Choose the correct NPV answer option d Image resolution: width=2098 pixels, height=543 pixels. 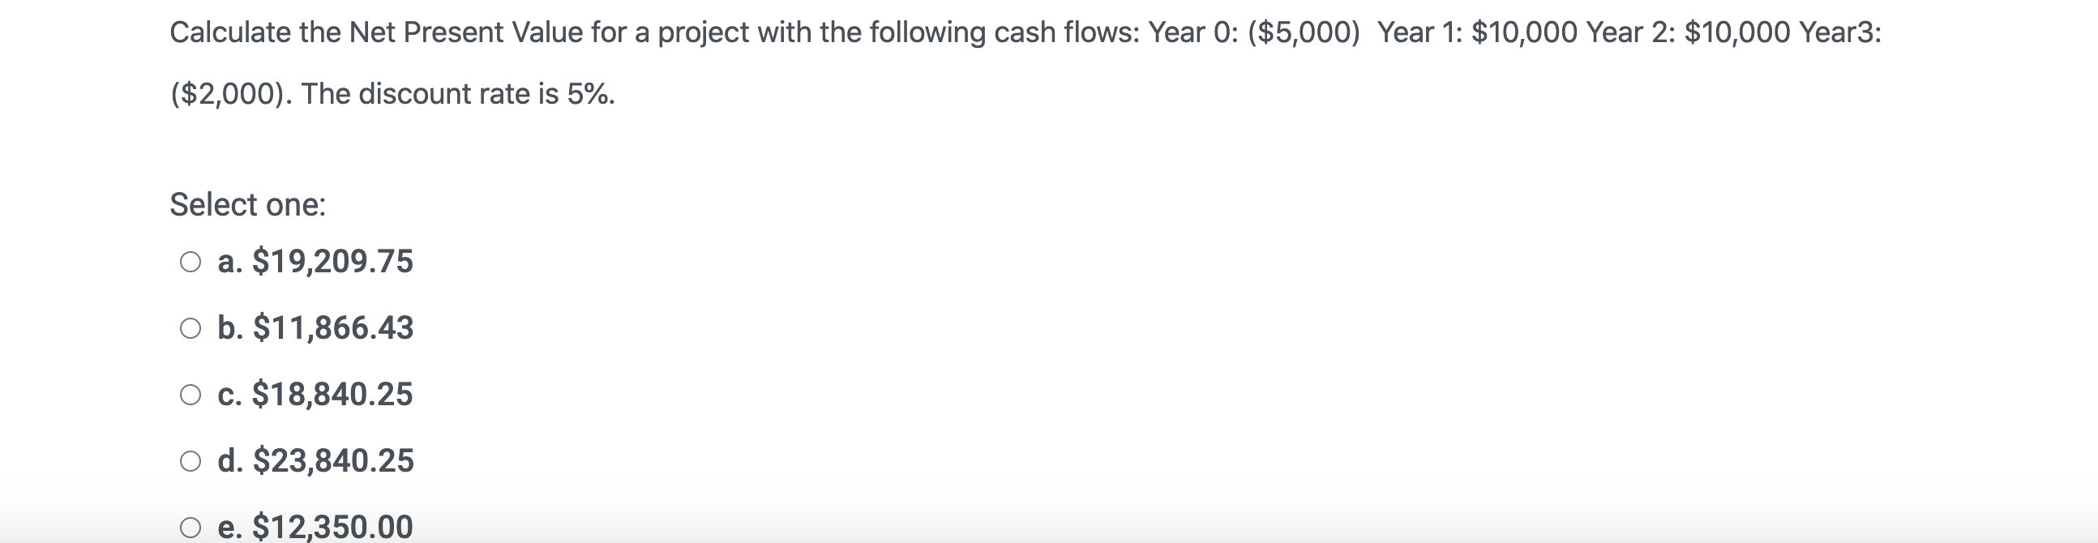316,461
